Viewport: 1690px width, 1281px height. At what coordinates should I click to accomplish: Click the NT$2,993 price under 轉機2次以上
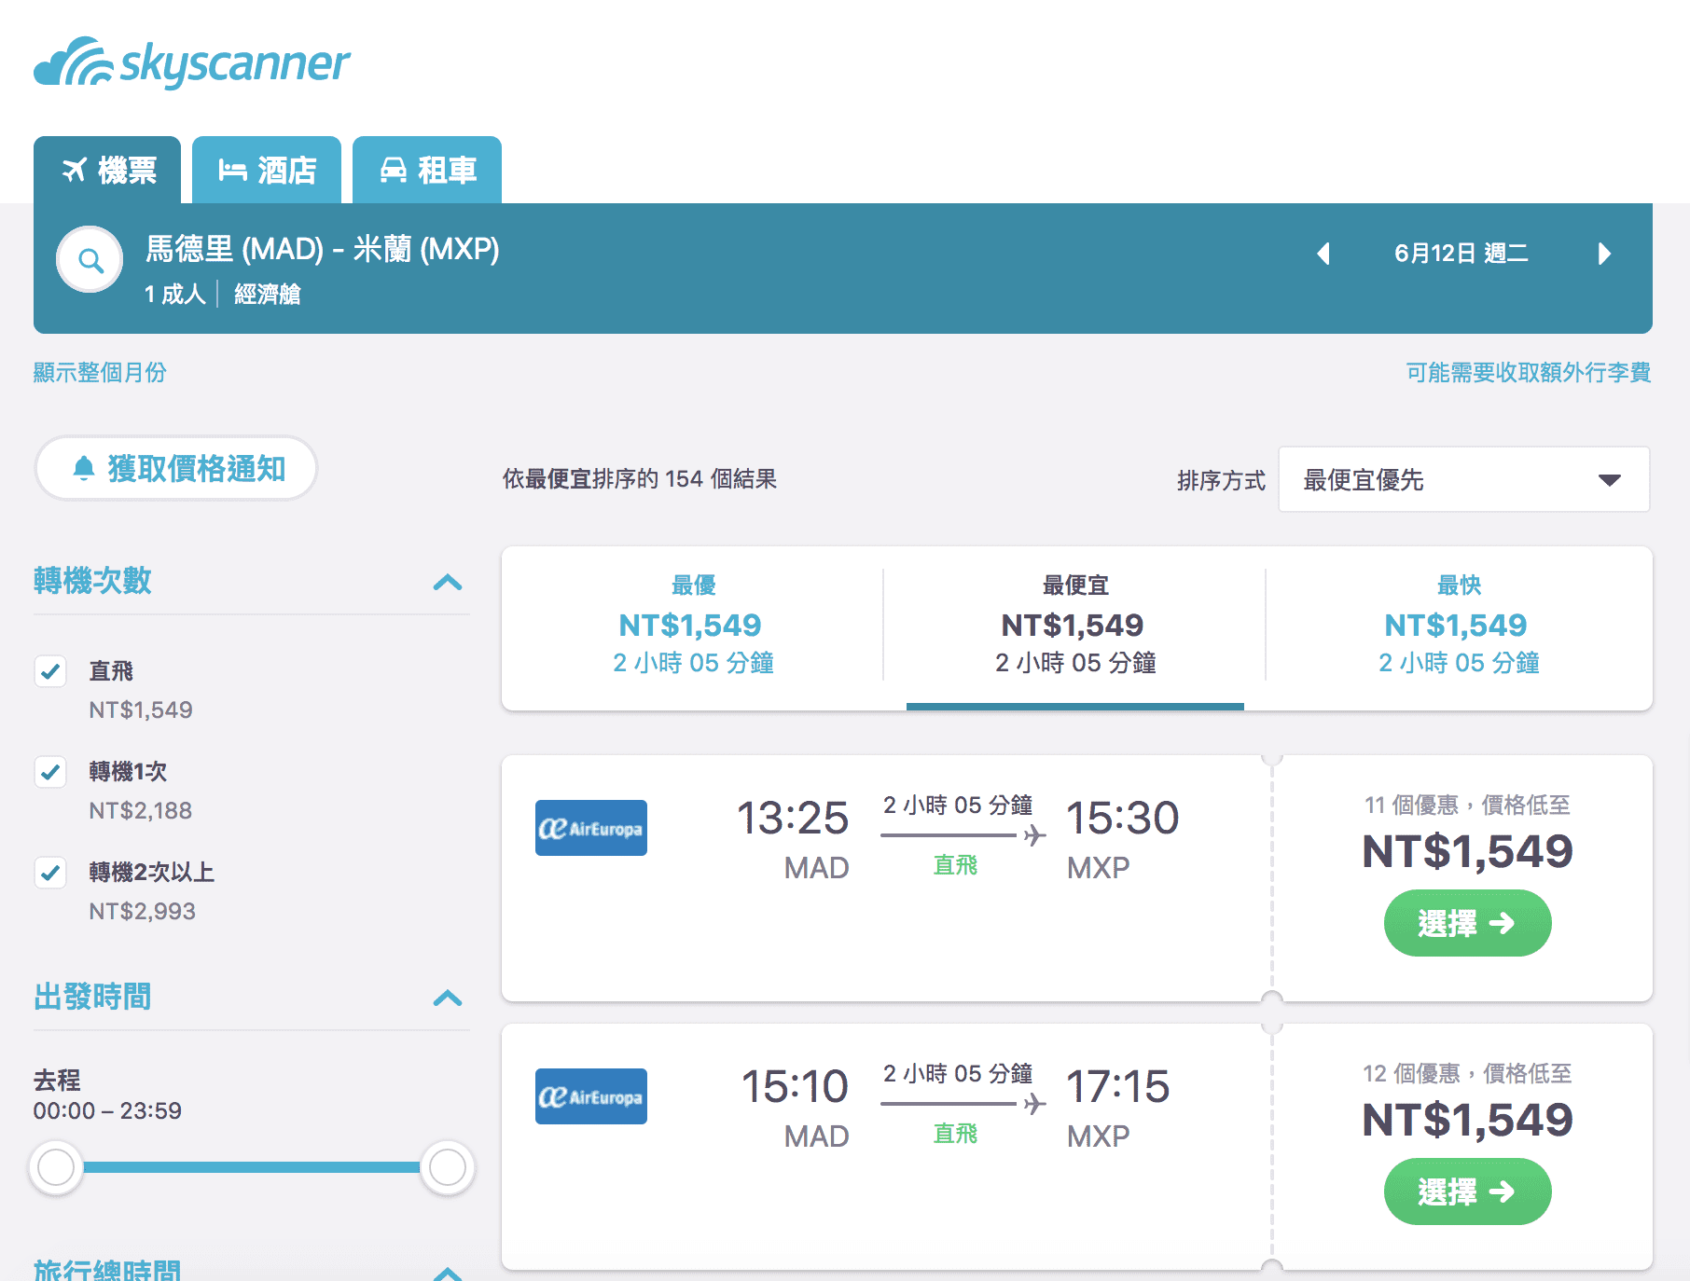click(143, 911)
